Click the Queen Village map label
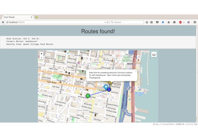The image size is (198, 140). (x=83, y=110)
